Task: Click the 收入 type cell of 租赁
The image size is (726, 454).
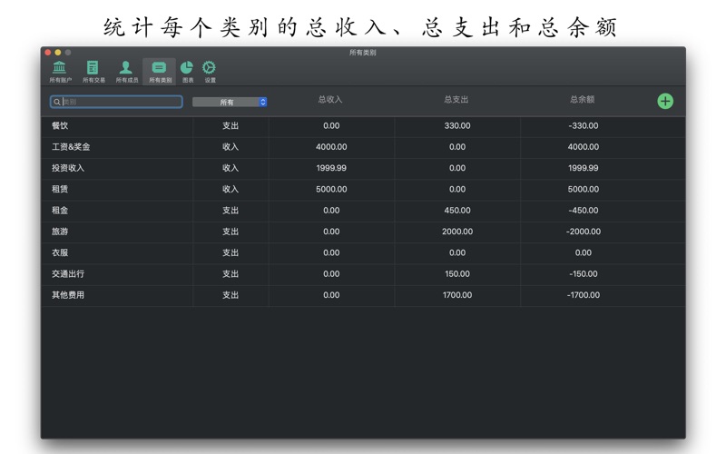Action: tap(231, 190)
